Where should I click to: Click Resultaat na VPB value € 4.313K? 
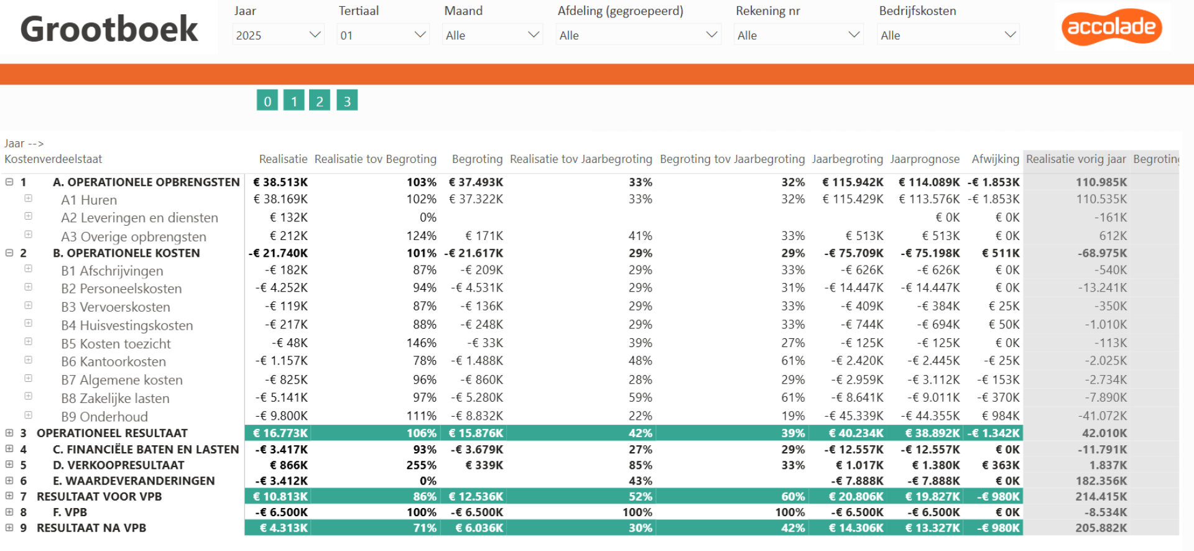coord(284,528)
